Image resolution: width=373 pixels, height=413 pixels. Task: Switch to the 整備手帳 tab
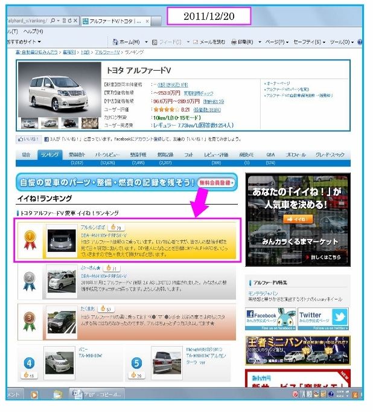click(x=138, y=155)
